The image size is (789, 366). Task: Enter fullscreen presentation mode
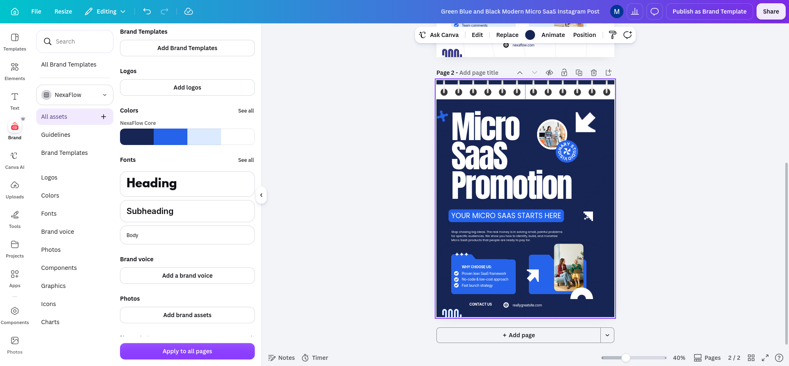click(765, 358)
